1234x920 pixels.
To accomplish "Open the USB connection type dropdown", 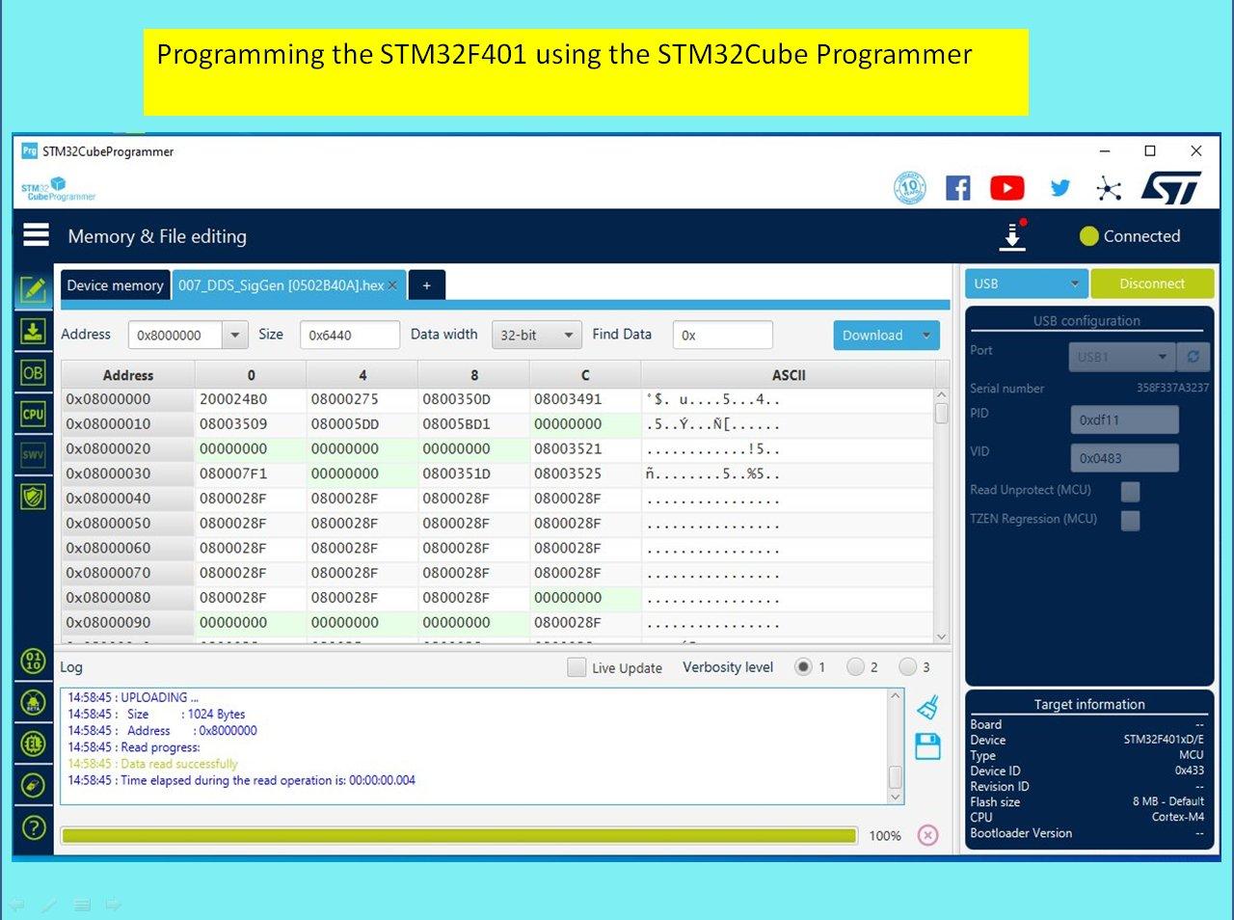I will tap(1027, 284).
